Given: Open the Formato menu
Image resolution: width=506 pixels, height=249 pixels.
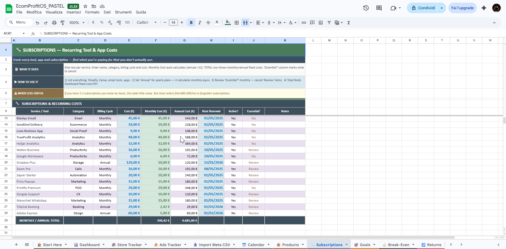Looking at the screenshot, I should tap(92, 12).
